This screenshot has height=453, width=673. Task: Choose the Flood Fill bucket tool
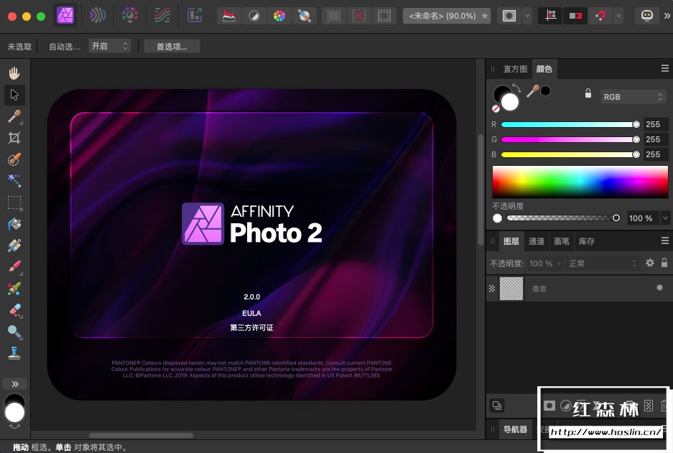click(x=14, y=224)
